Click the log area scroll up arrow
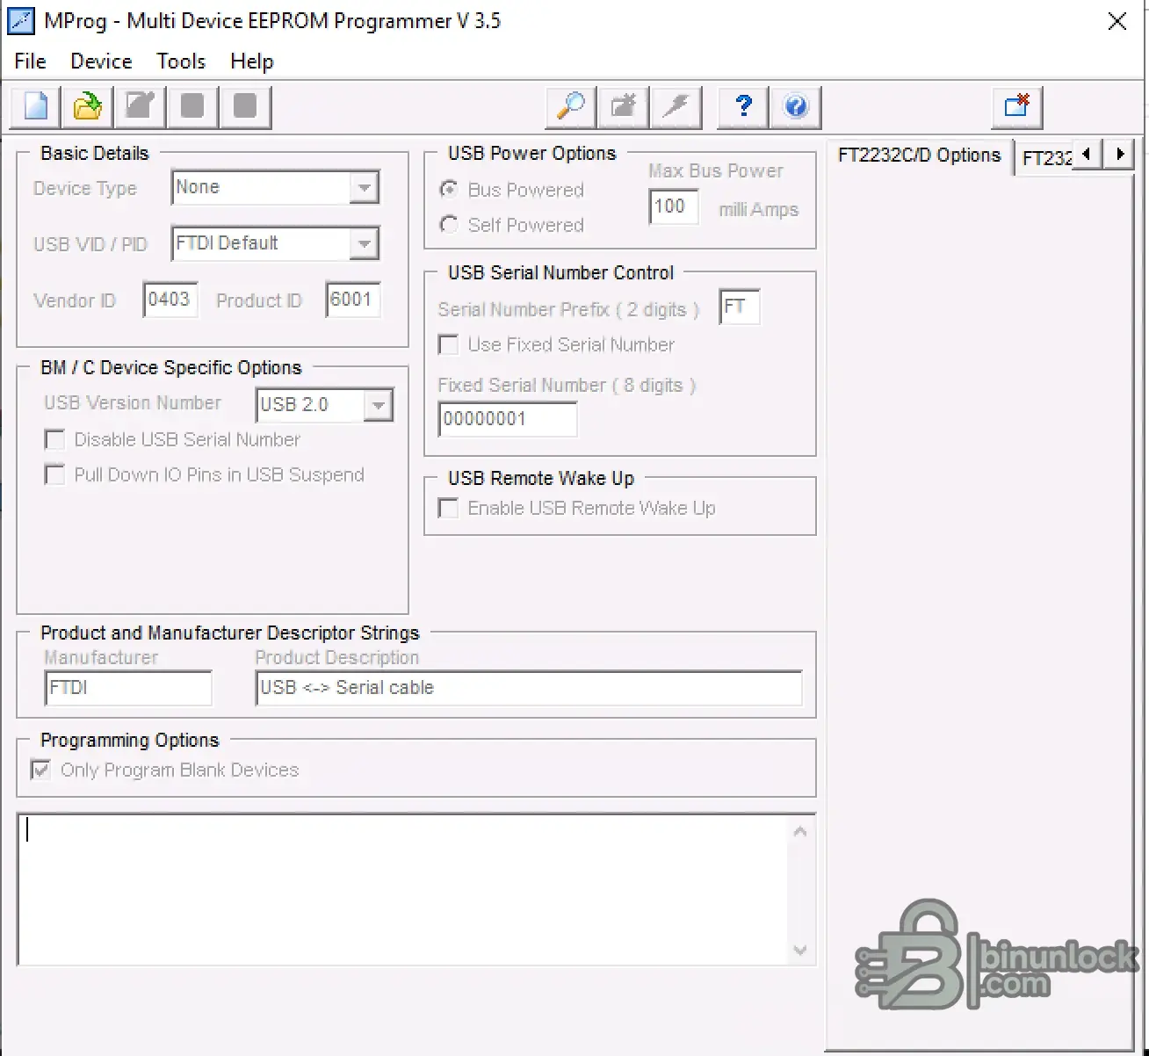This screenshot has height=1056, width=1149. pos(800,831)
